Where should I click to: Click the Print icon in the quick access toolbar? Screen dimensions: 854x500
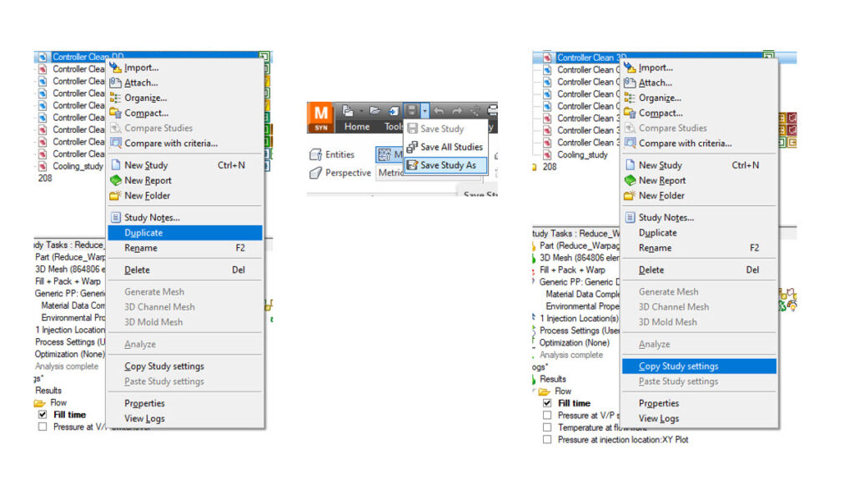[492, 111]
